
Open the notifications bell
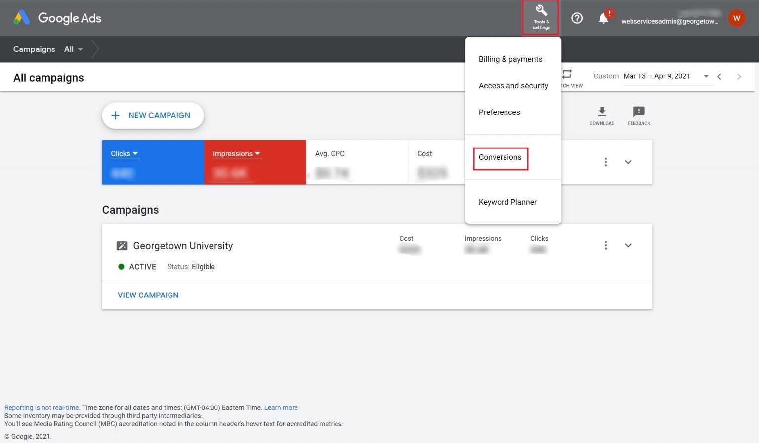pos(603,18)
